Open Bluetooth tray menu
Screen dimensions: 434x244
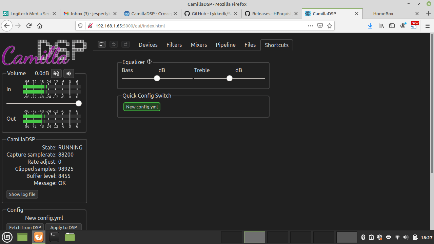(363, 237)
